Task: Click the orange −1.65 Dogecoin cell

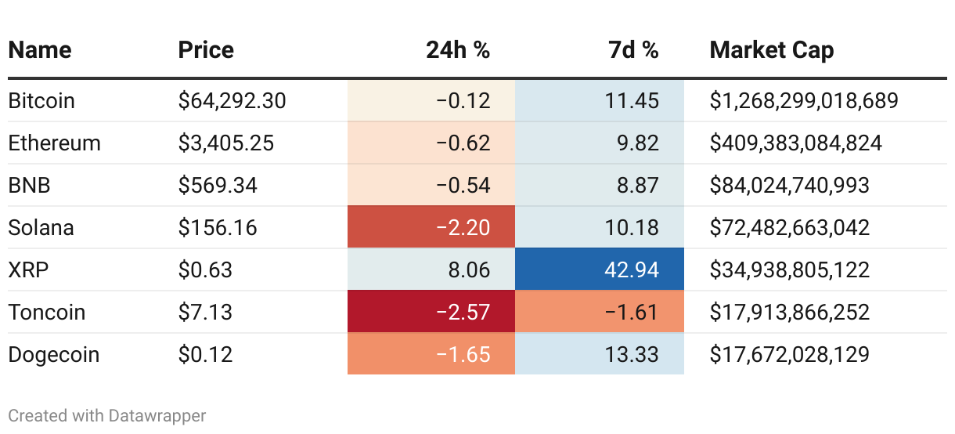Action: click(x=431, y=354)
